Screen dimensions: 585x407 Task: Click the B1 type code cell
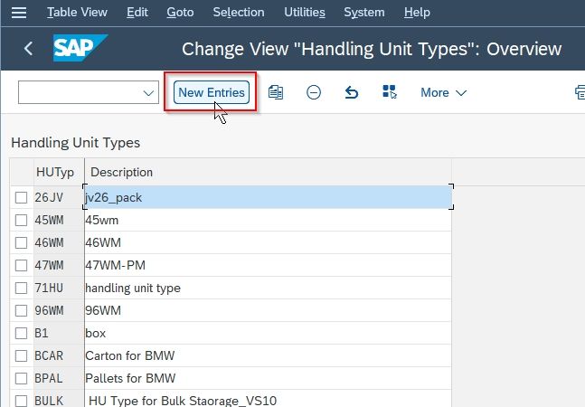click(59, 333)
